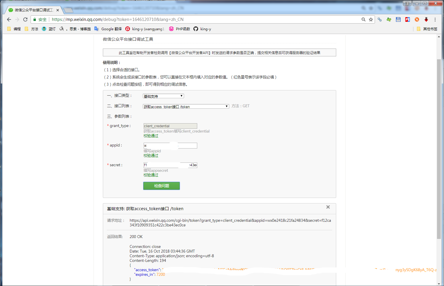Expand the 接口类型 dropdown 基础支持
The width and height of the screenshot is (444, 286).
[163, 96]
